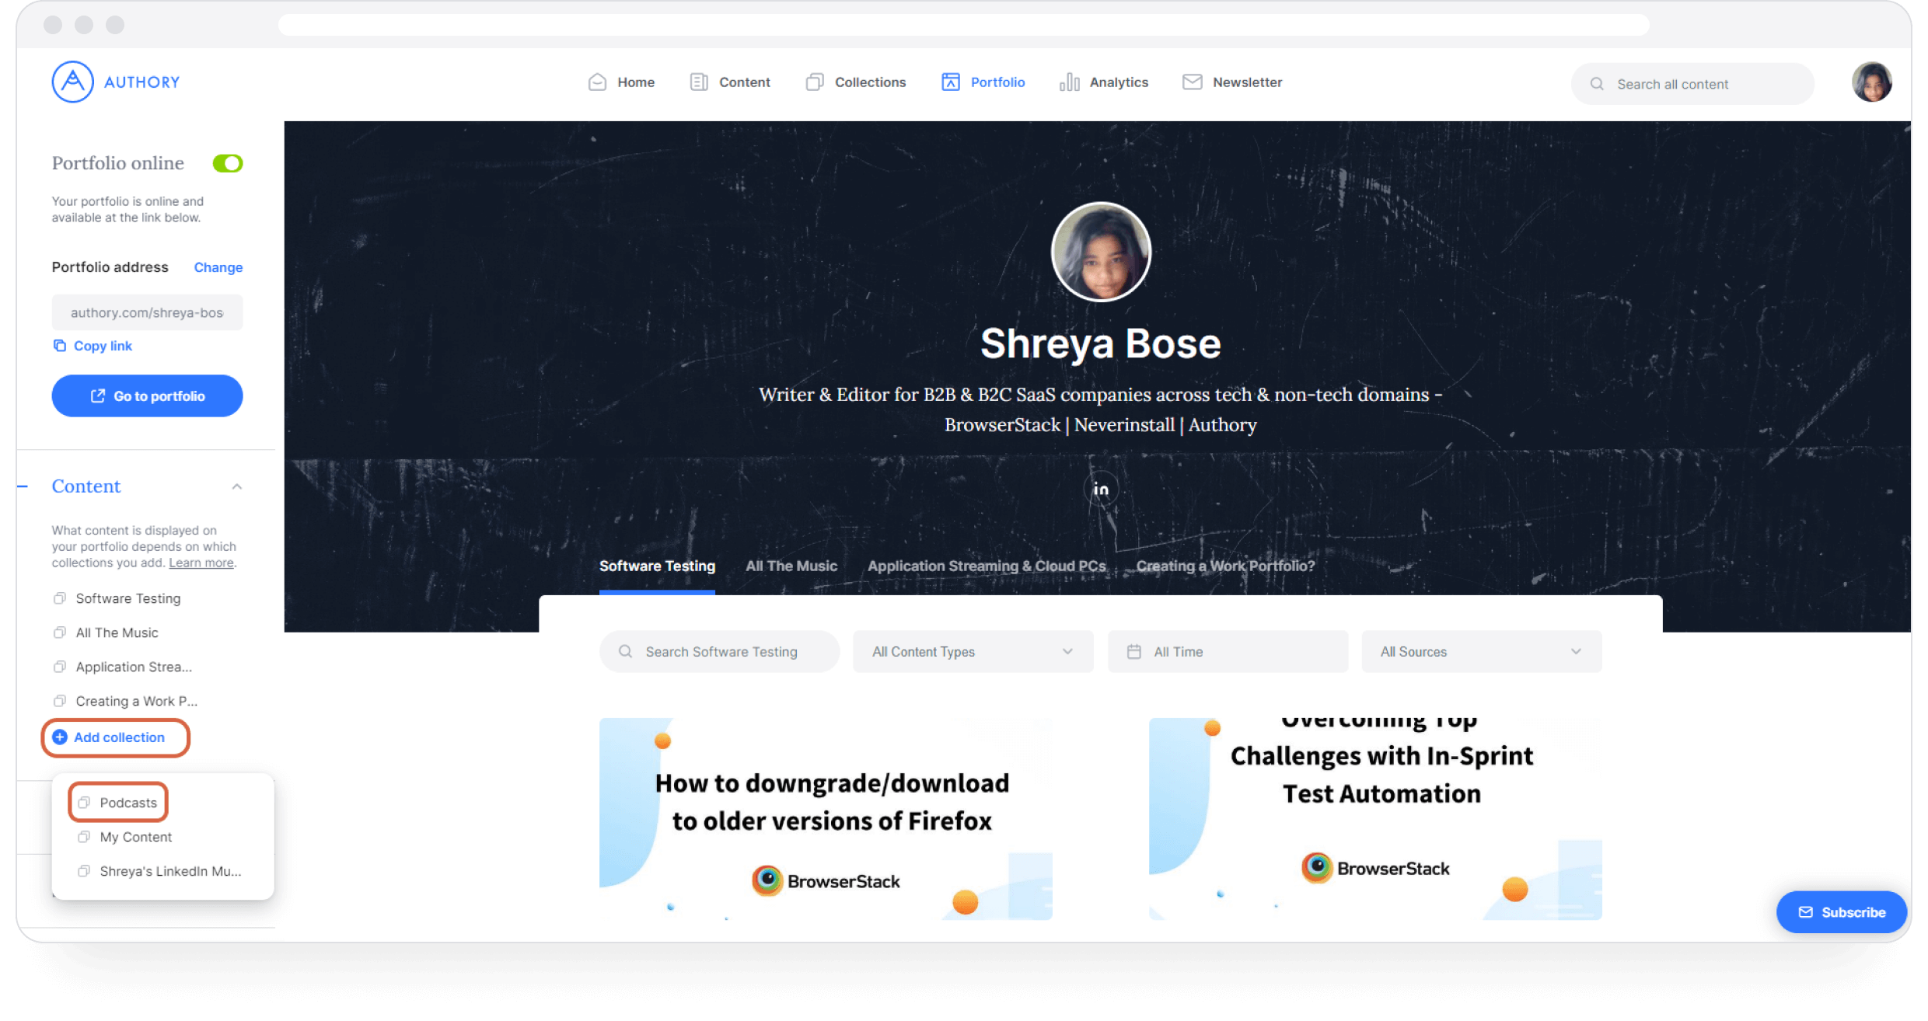1928x1021 pixels.
Task: Click the Analytics navigation icon
Action: coord(1072,82)
